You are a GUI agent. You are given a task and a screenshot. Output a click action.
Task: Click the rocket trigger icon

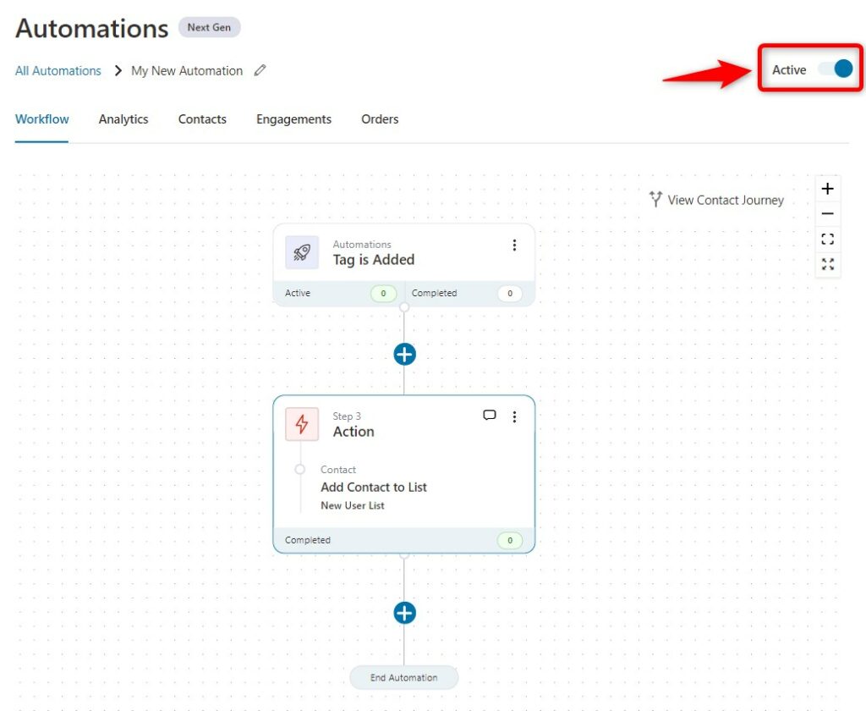tap(302, 253)
